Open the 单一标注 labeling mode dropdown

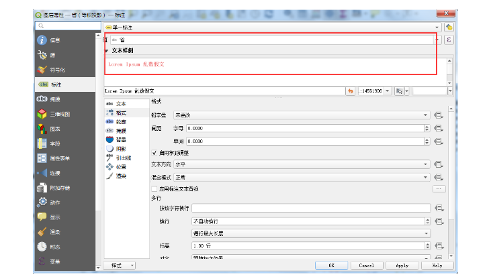273,27
